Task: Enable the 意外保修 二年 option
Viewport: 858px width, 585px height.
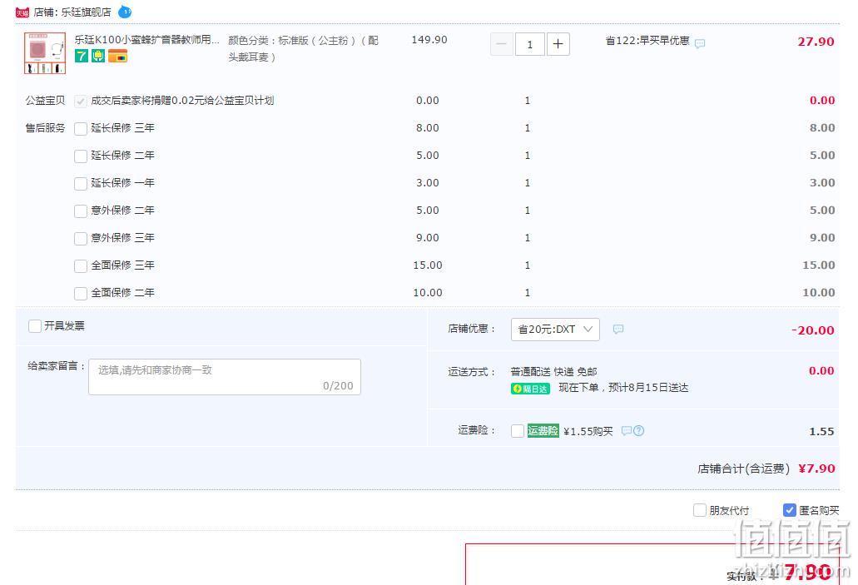Action: (x=81, y=211)
